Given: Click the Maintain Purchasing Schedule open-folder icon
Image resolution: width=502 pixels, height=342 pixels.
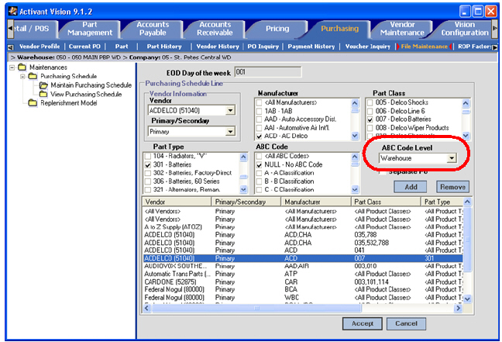Looking at the screenshot, I should click(43, 85).
